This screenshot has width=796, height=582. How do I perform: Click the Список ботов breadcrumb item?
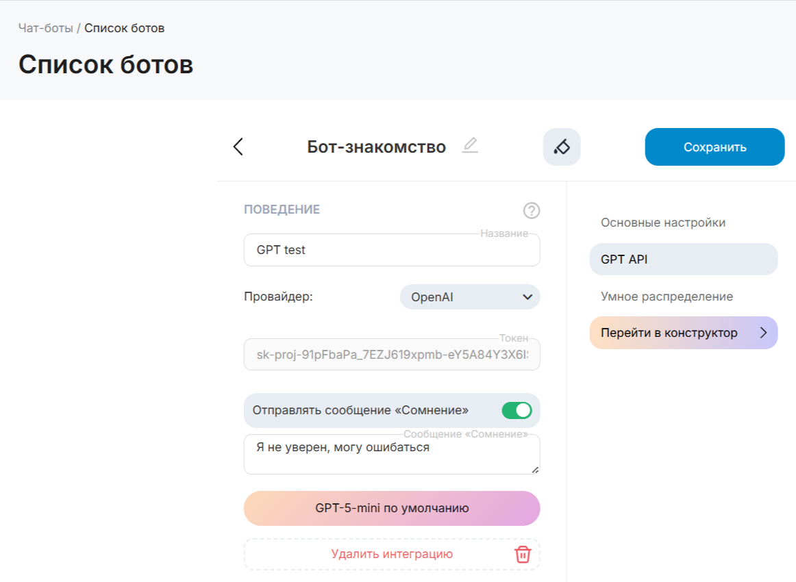[124, 28]
